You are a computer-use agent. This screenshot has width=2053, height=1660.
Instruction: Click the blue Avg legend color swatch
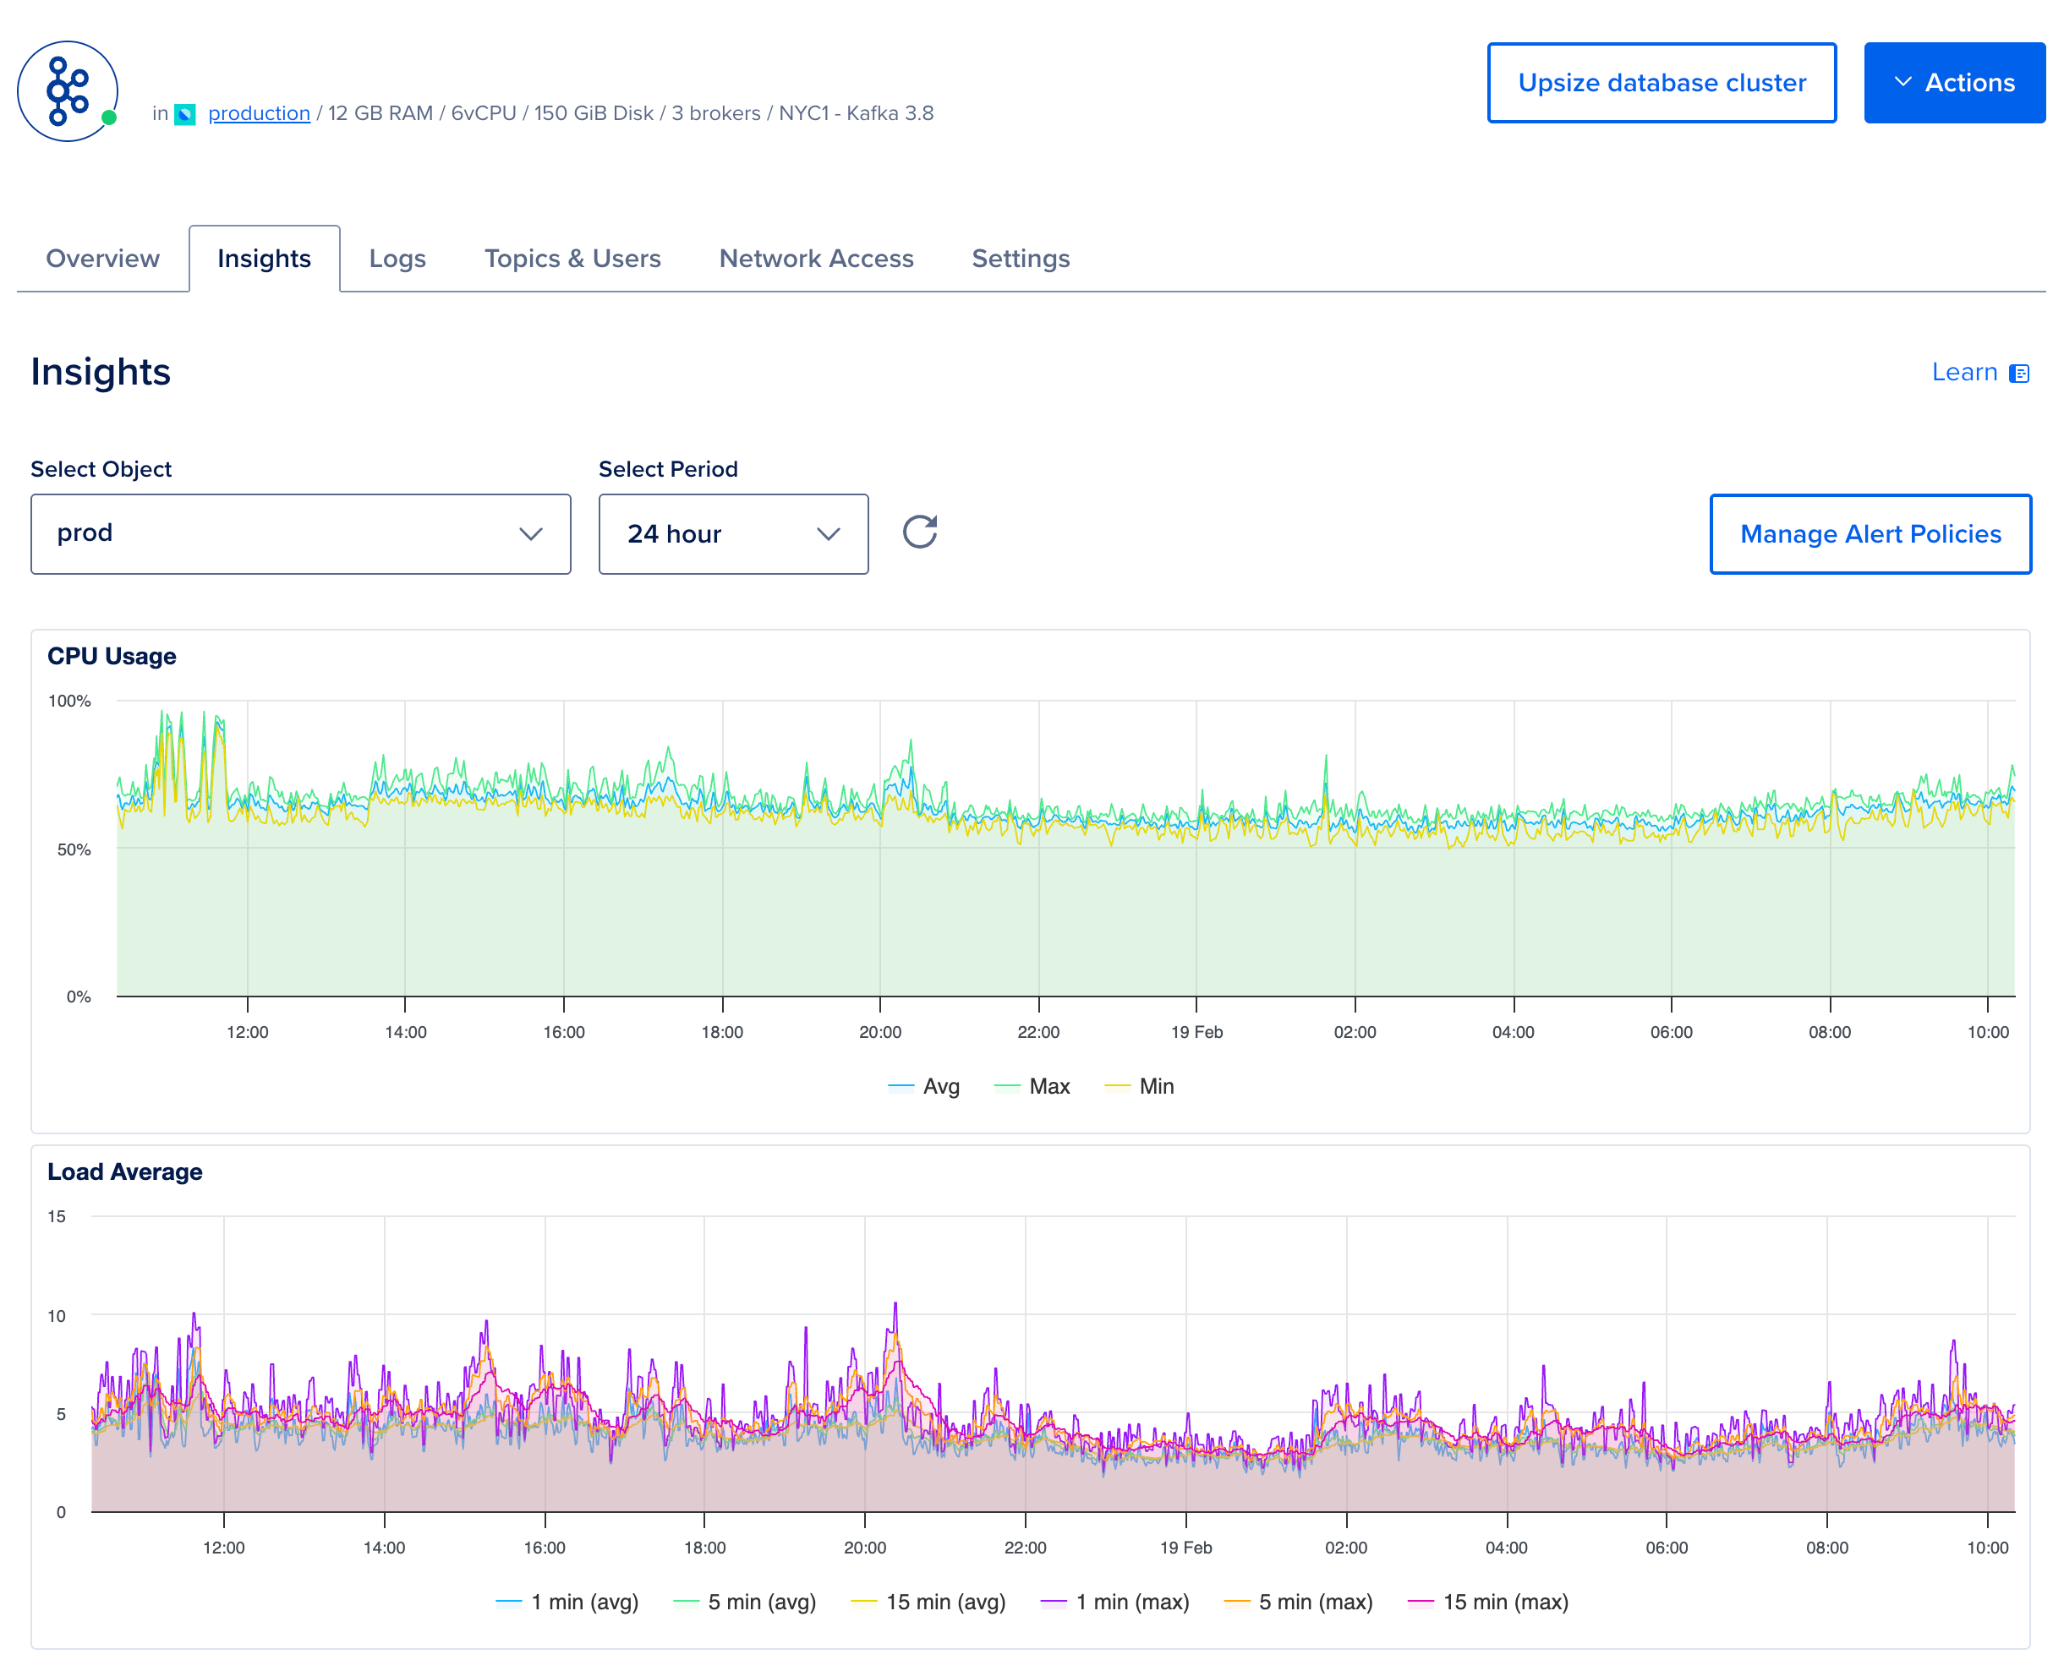pos(901,1086)
